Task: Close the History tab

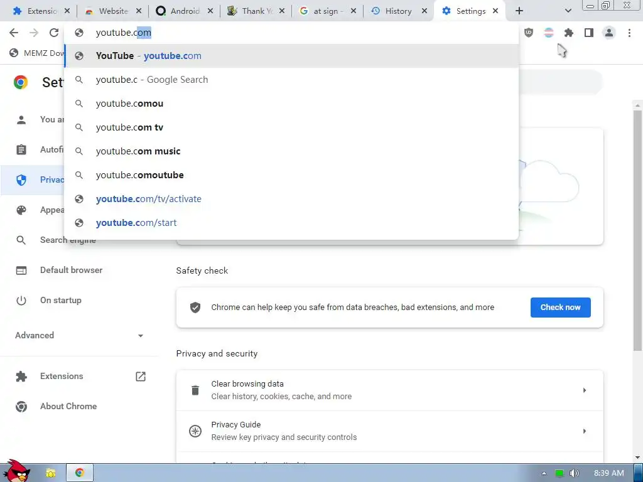Action: point(424,11)
